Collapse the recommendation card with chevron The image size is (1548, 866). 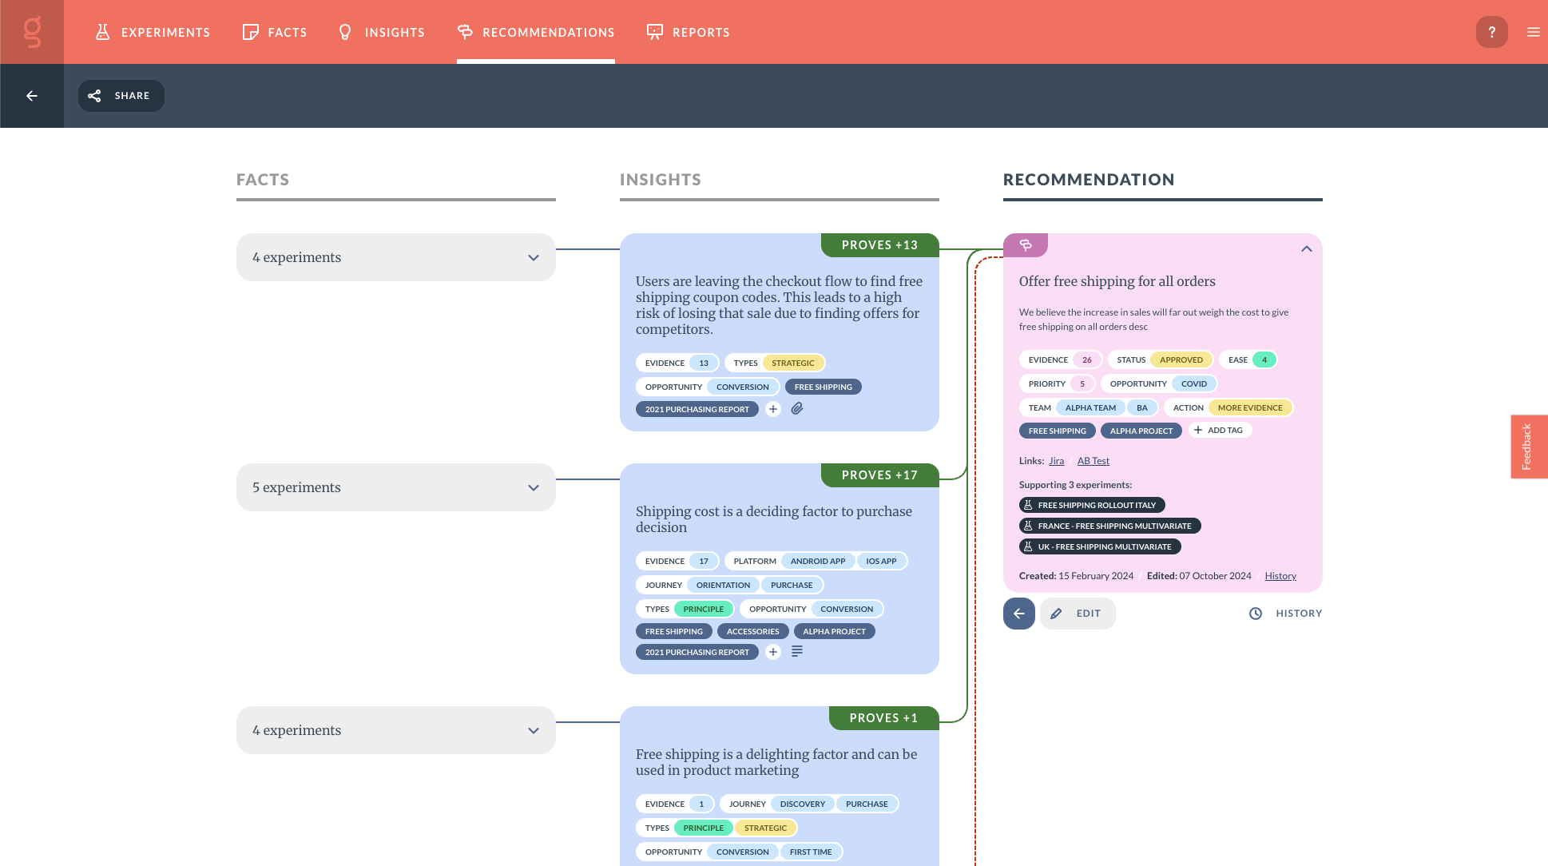[1306, 249]
